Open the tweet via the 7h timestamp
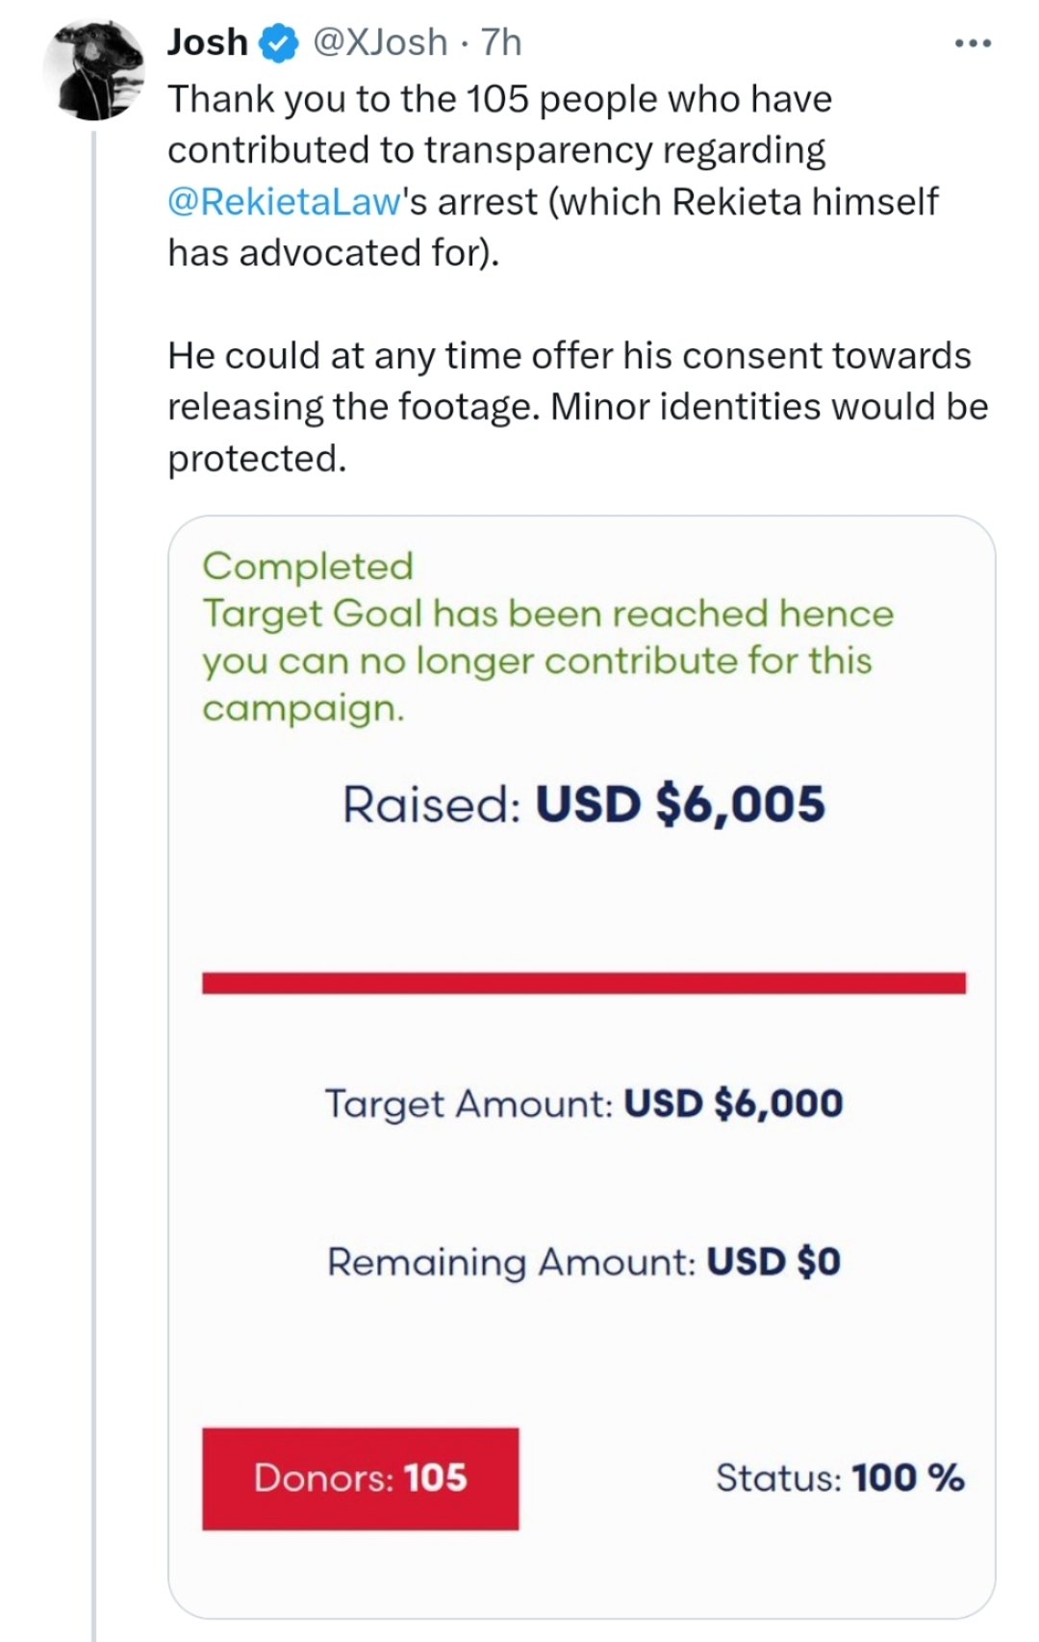The width and height of the screenshot is (1039, 1642). 501,42
